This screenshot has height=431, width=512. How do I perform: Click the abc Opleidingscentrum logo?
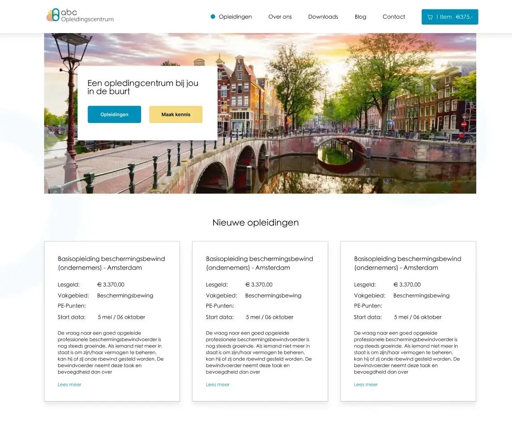pyautogui.click(x=80, y=16)
